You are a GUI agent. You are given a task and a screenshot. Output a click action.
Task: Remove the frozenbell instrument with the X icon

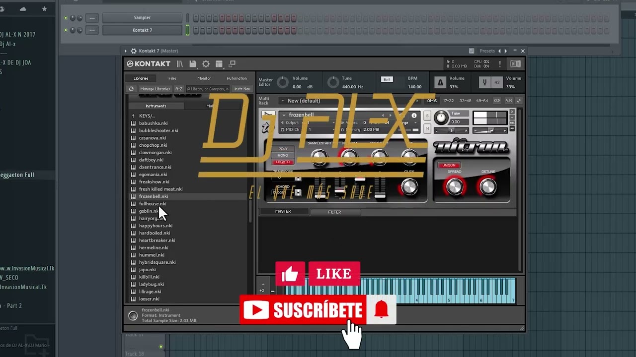pos(512,112)
